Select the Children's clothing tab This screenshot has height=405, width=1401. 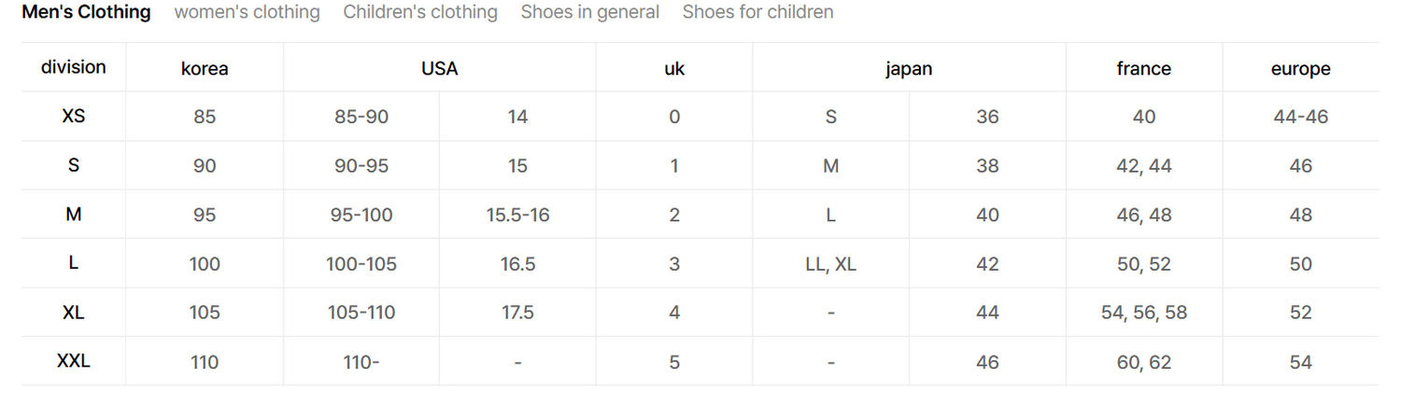point(420,12)
